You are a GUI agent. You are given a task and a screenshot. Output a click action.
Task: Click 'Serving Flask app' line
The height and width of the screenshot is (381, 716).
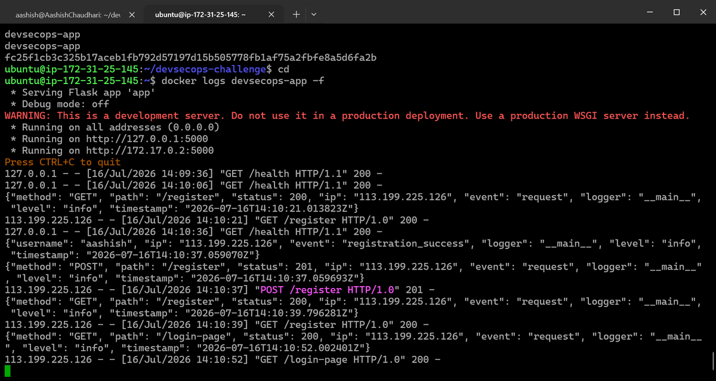point(83,92)
